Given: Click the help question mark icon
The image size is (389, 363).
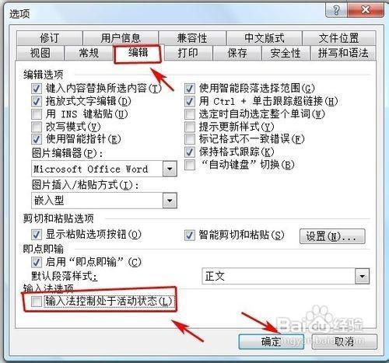Looking at the screenshot, I should (x=336, y=10).
